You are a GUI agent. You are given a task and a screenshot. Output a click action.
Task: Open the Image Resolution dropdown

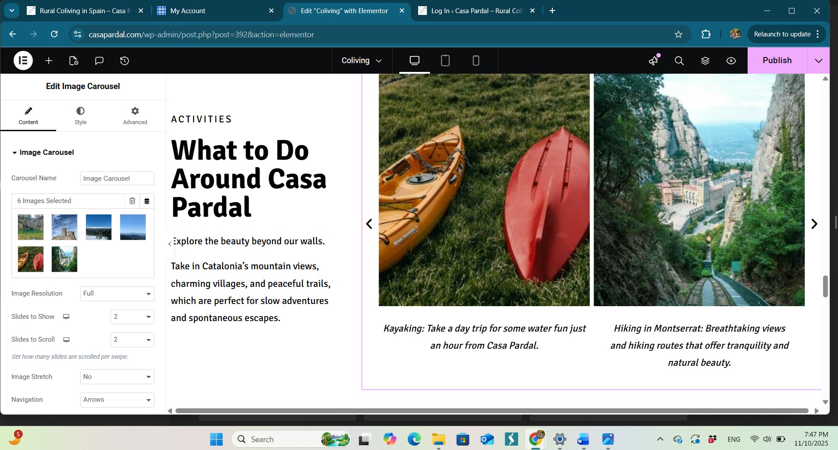pos(117,293)
